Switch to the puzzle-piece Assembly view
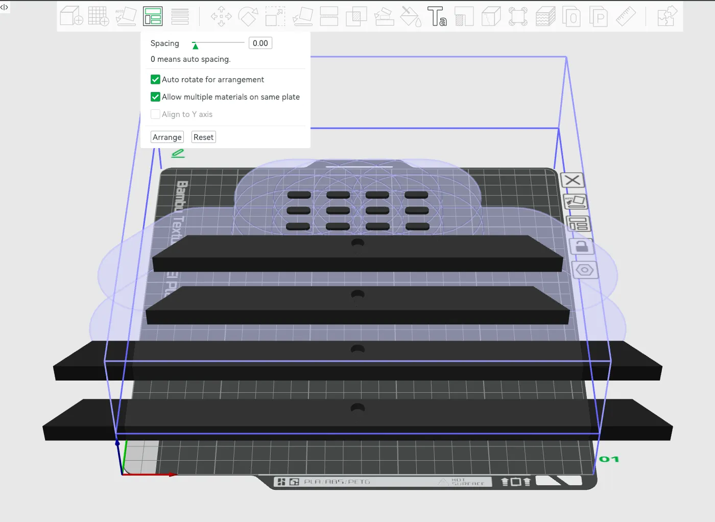 [667, 16]
